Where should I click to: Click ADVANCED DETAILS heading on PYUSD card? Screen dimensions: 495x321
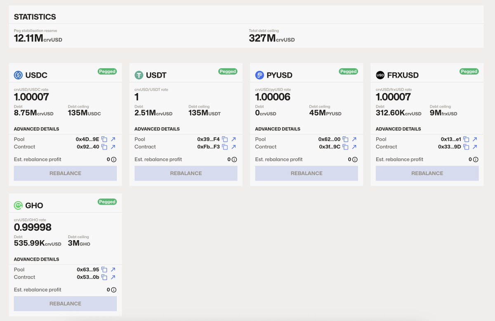pos(278,129)
